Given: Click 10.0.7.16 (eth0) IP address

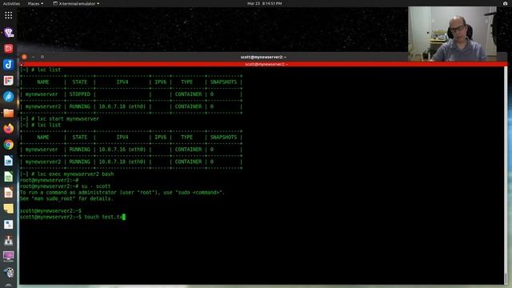Looking at the screenshot, I should click(122, 150).
